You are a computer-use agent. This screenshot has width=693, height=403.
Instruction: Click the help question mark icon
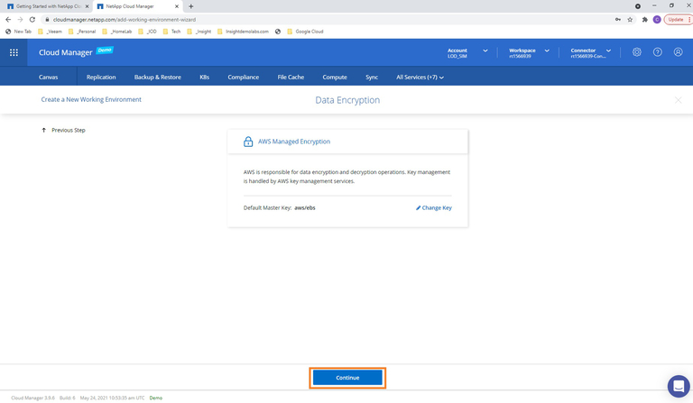[658, 52]
